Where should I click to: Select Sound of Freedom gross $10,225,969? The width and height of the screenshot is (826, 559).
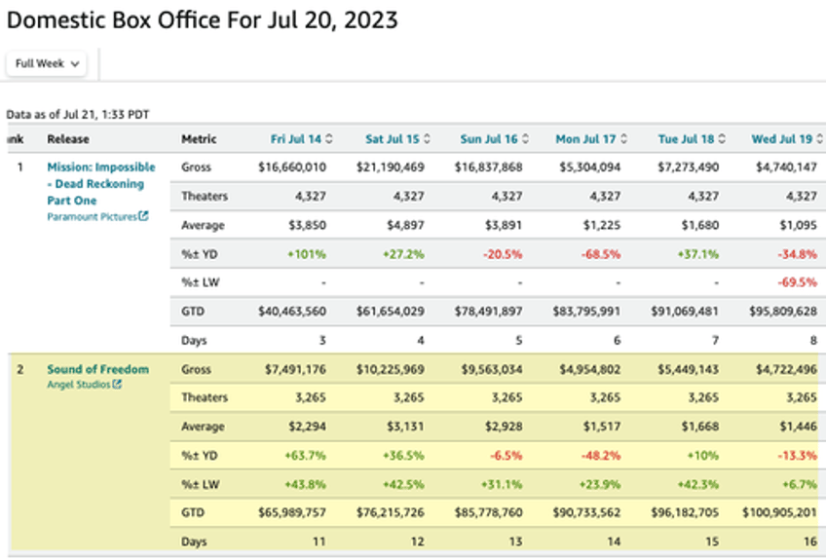click(x=390, y=369)
